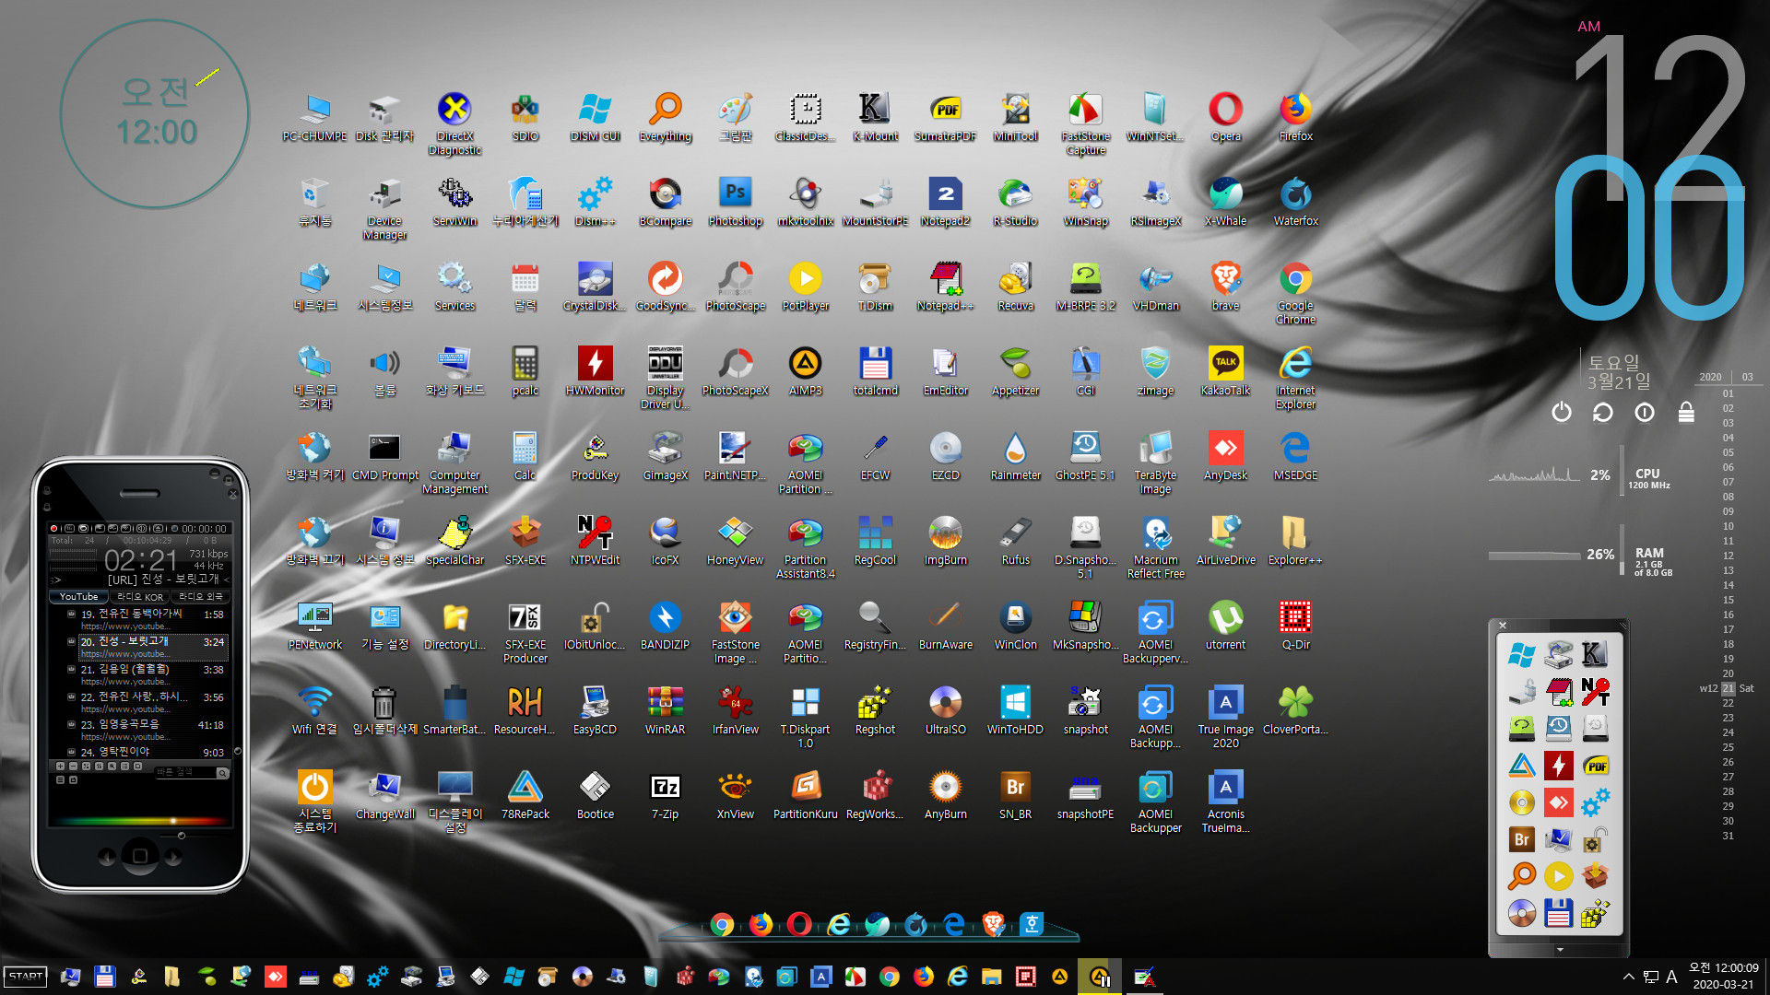
Task: Show hidden tray icons chevron
Action: 1628,977
